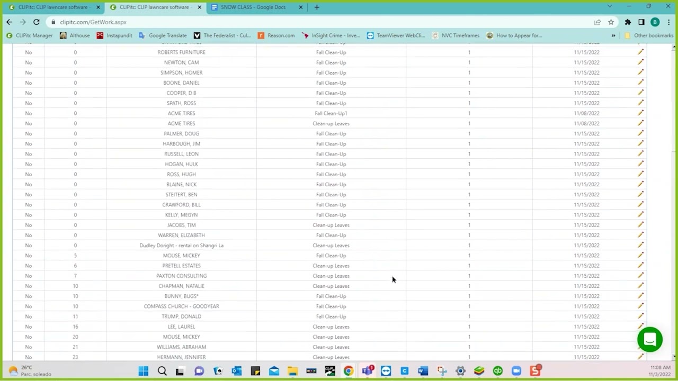
Task: Open edit pencil for SIMPSON, HOMER row
Action: click(x=640, y=72)
